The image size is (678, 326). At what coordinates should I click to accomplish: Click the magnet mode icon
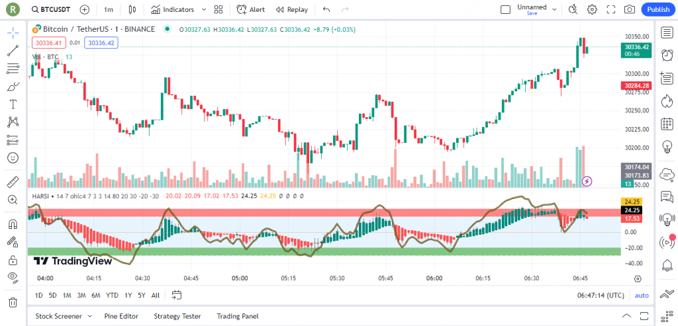pos(13,224)
